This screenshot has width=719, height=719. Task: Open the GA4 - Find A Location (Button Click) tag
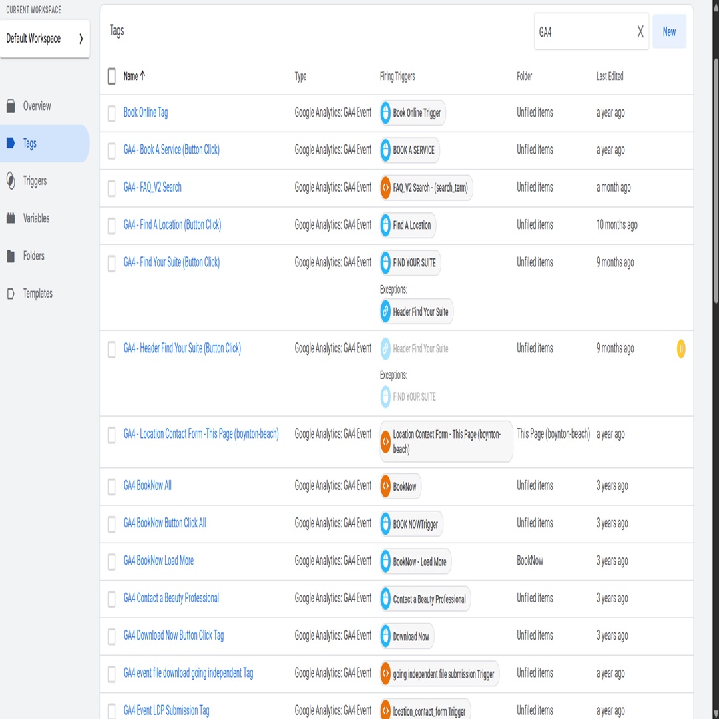click(172, 224)
